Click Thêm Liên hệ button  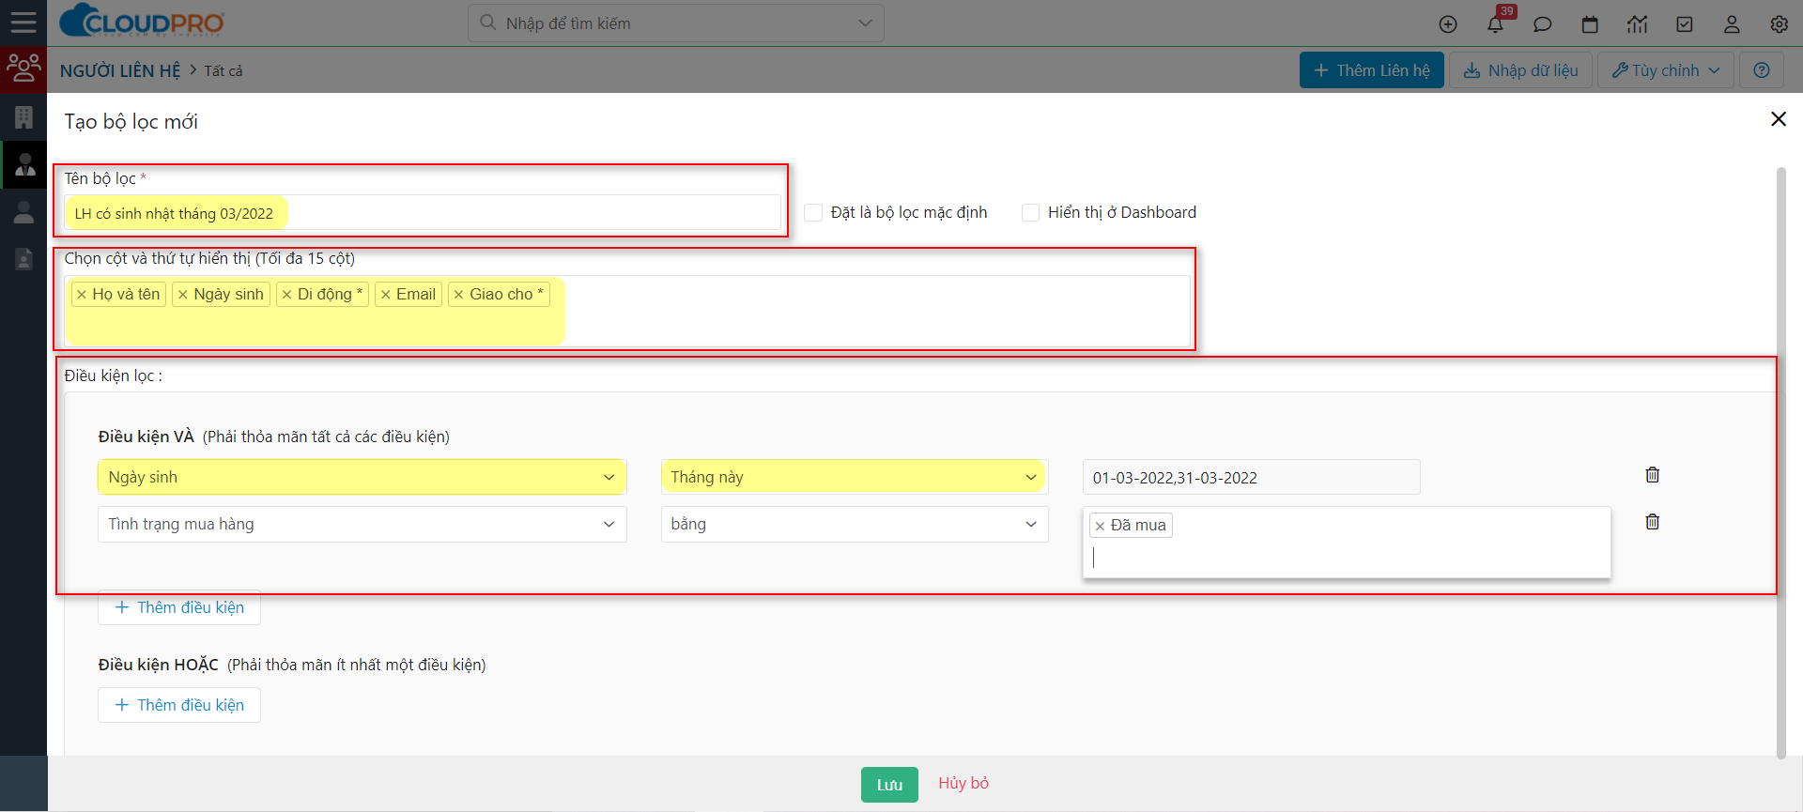pos(1371,70)
